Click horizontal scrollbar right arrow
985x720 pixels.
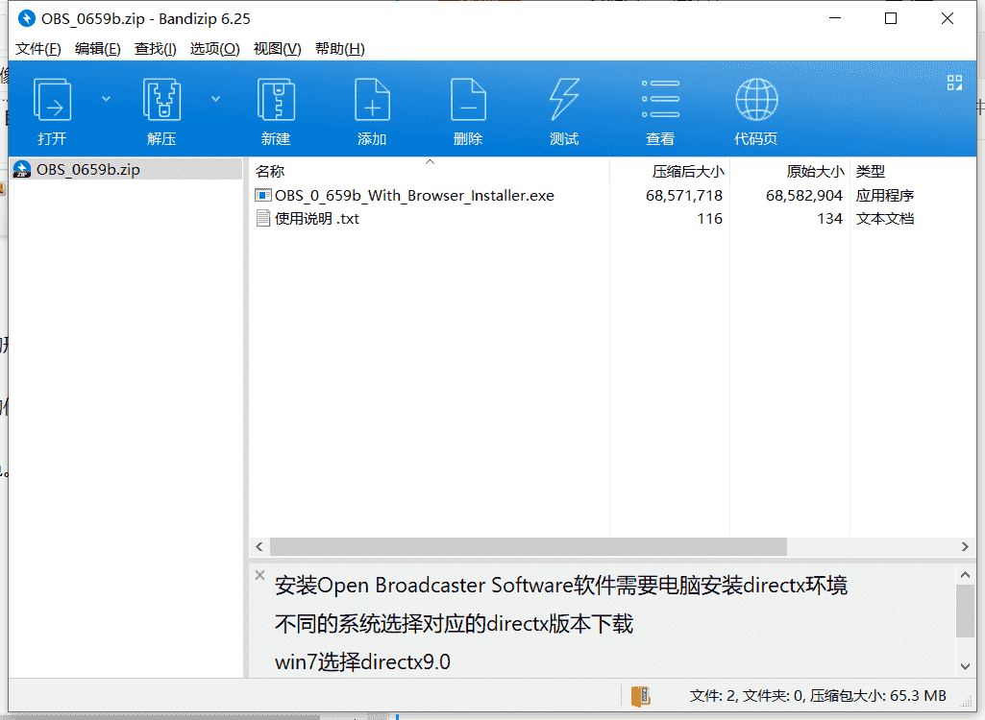tap(965, 547)
